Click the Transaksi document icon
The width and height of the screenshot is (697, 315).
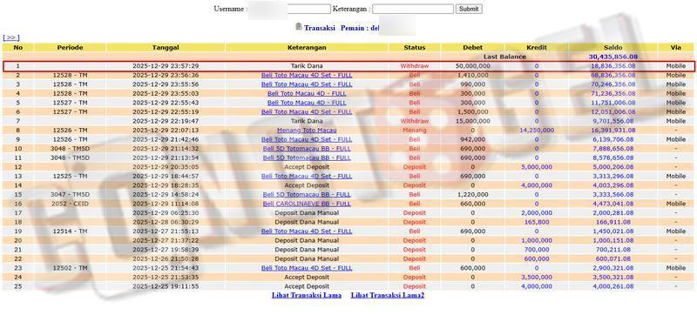click(299, 27)
